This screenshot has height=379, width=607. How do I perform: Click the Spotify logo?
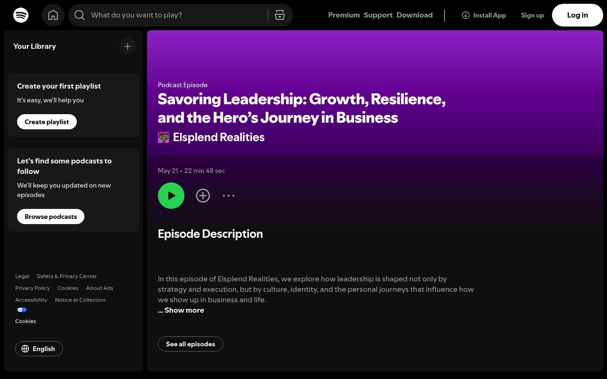pyautogui.click(x=21, y=15)
